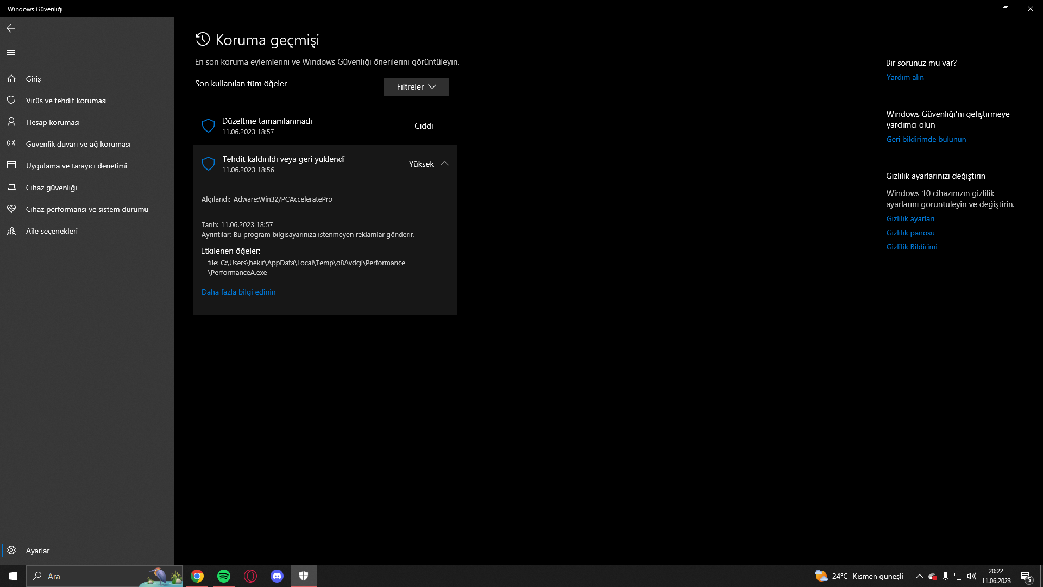Screen dimensions: 1043x587
Task: Open Geri bildirimde bulunun link
Action: [926, 139]
